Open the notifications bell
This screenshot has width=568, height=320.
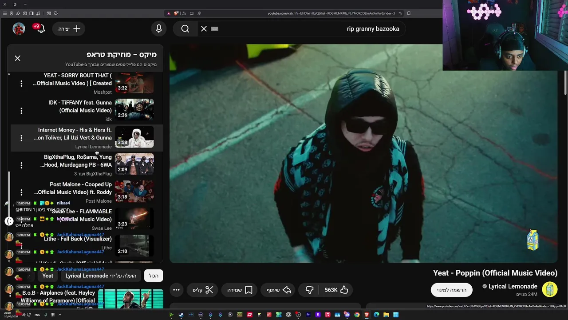[x=40, y=29]
